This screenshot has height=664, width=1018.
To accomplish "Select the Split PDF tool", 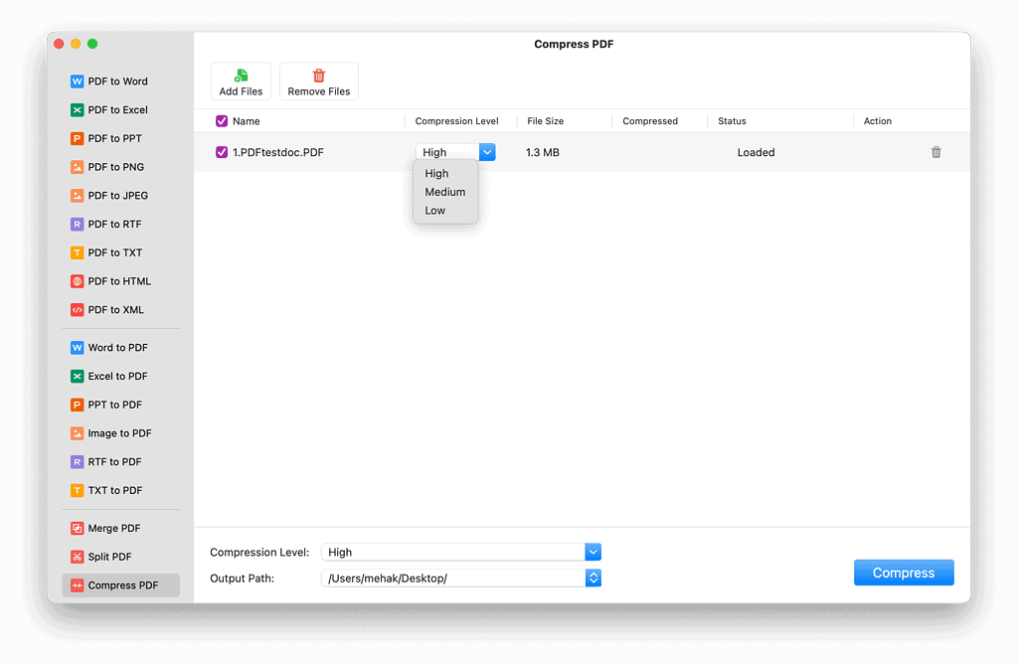I will tap(109, 557).
